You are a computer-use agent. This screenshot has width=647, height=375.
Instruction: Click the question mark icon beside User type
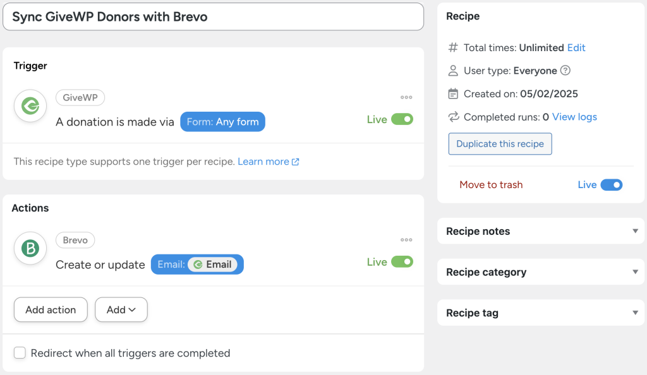pos(566,70)
